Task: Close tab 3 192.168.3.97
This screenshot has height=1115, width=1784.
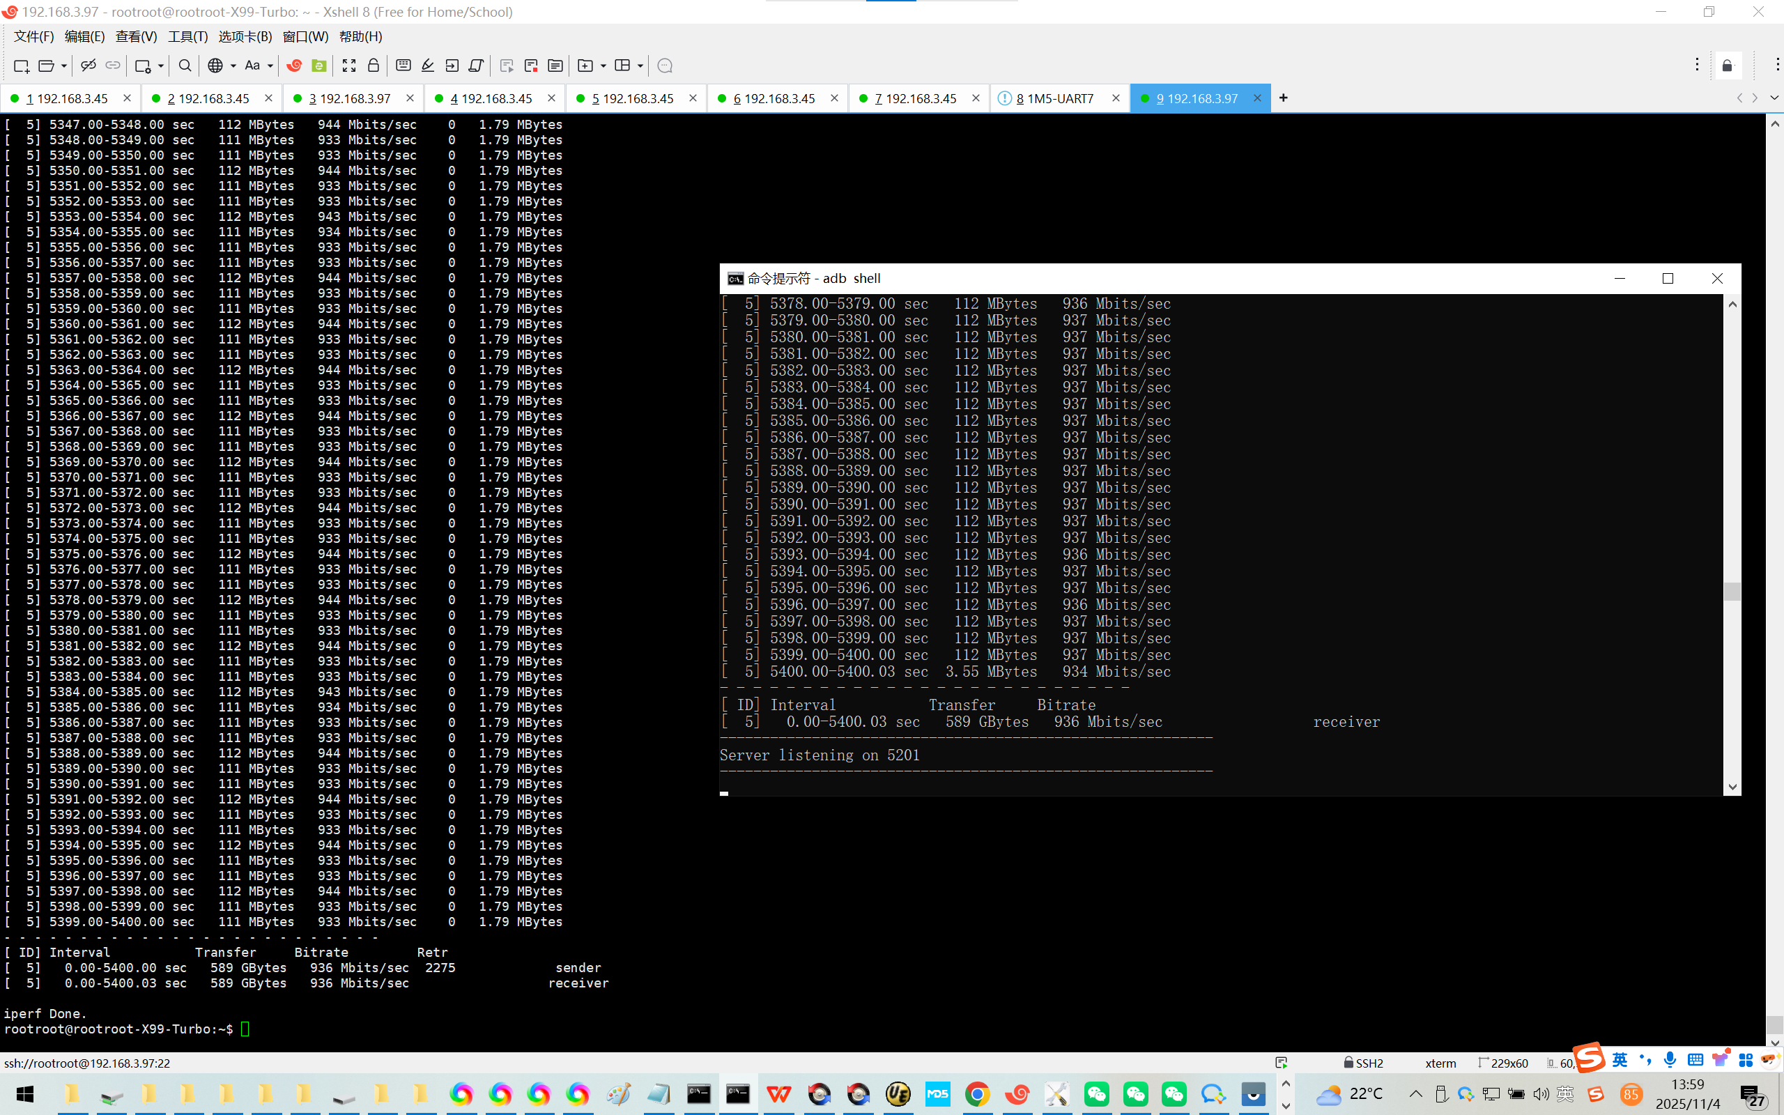Action: [410, 98]
